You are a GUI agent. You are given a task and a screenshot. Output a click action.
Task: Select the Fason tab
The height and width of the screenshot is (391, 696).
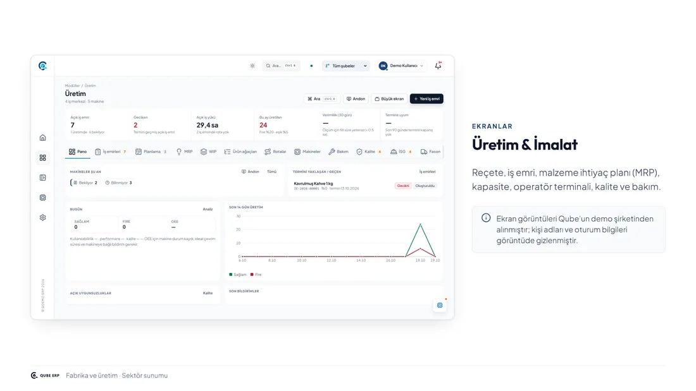(430, 152)
